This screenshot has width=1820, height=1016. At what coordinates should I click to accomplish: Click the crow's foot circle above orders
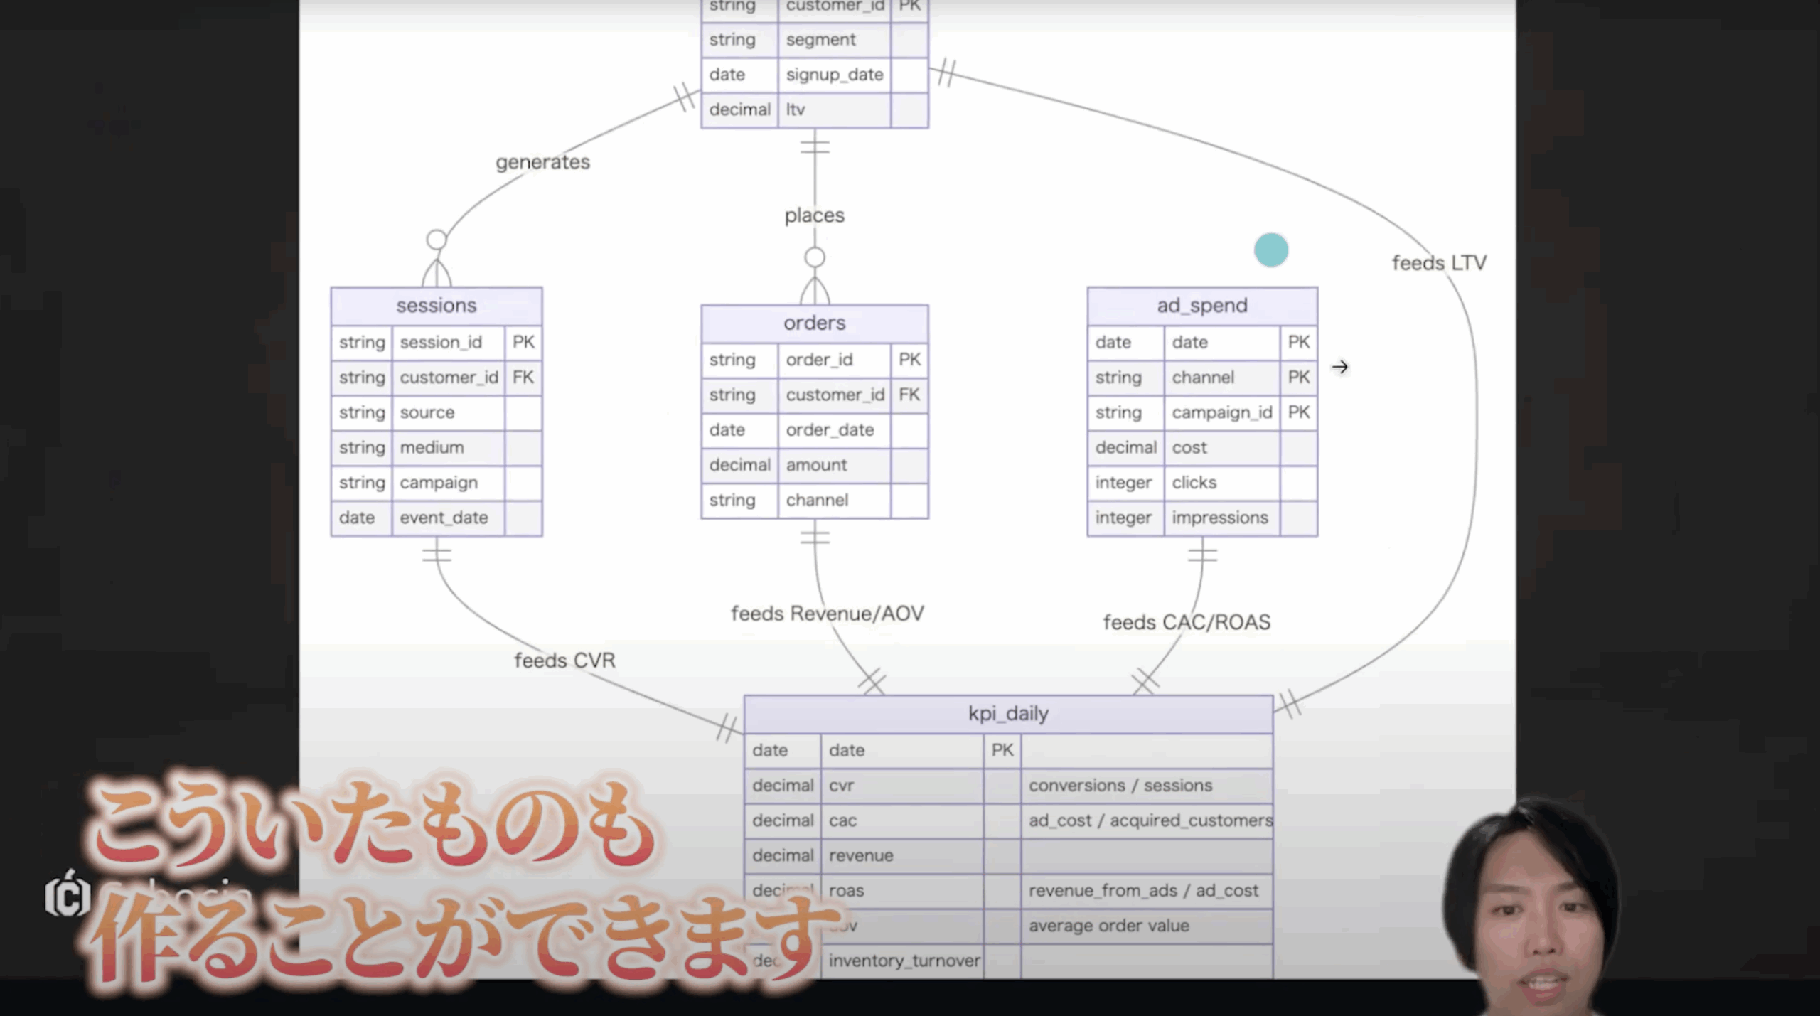815,257
